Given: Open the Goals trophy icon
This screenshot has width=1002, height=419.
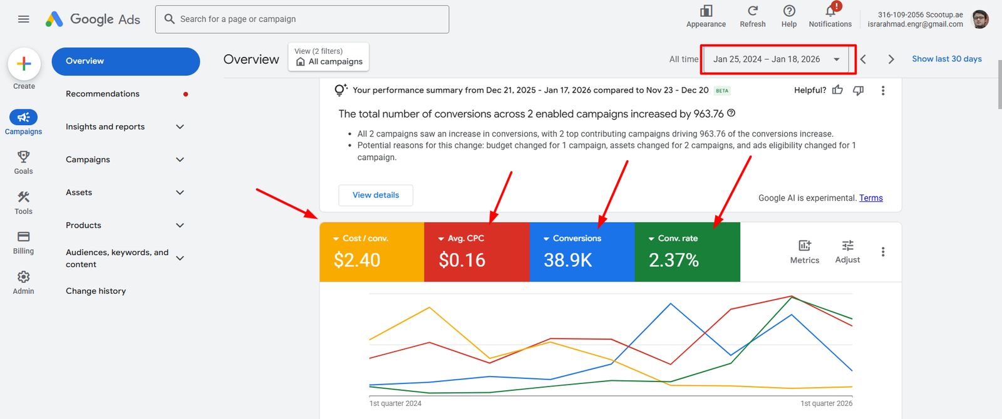Looking at the screenshot, I should [x=24, y=157].
